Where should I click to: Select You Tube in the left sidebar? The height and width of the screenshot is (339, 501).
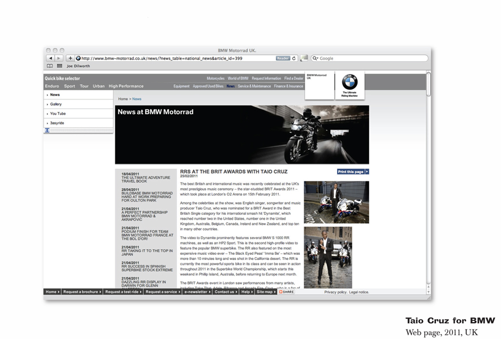[78, 114]
